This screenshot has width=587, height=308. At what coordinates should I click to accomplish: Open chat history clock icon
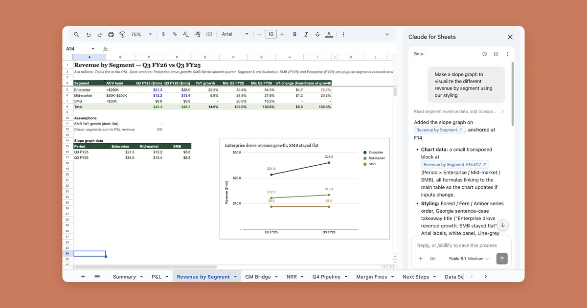point(485,54)
